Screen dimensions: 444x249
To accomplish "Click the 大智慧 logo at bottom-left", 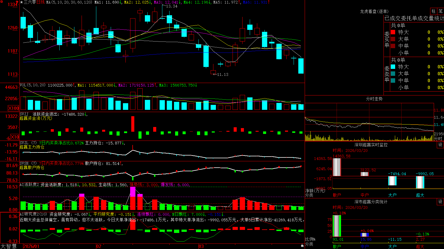I will tap(9, 246).
